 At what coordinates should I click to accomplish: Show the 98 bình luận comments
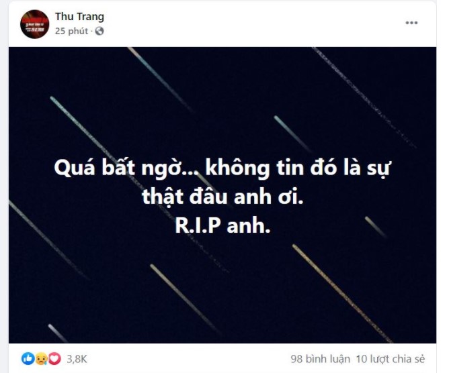point(320,359)
